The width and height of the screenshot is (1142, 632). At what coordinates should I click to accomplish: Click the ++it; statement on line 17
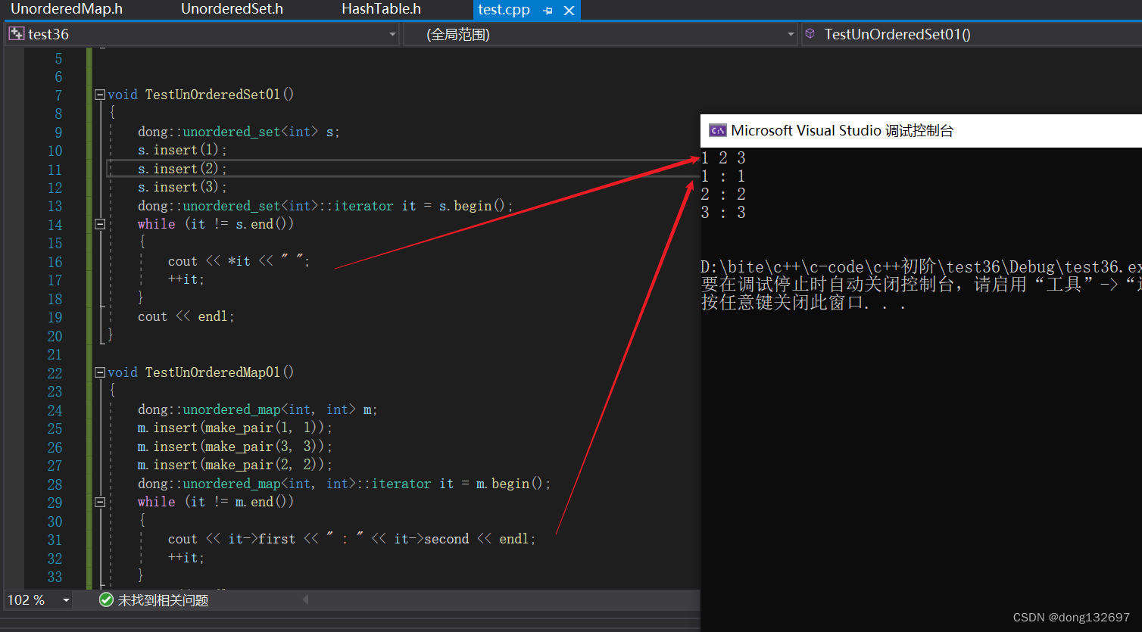pyautogui.click(x=186, y=279)
